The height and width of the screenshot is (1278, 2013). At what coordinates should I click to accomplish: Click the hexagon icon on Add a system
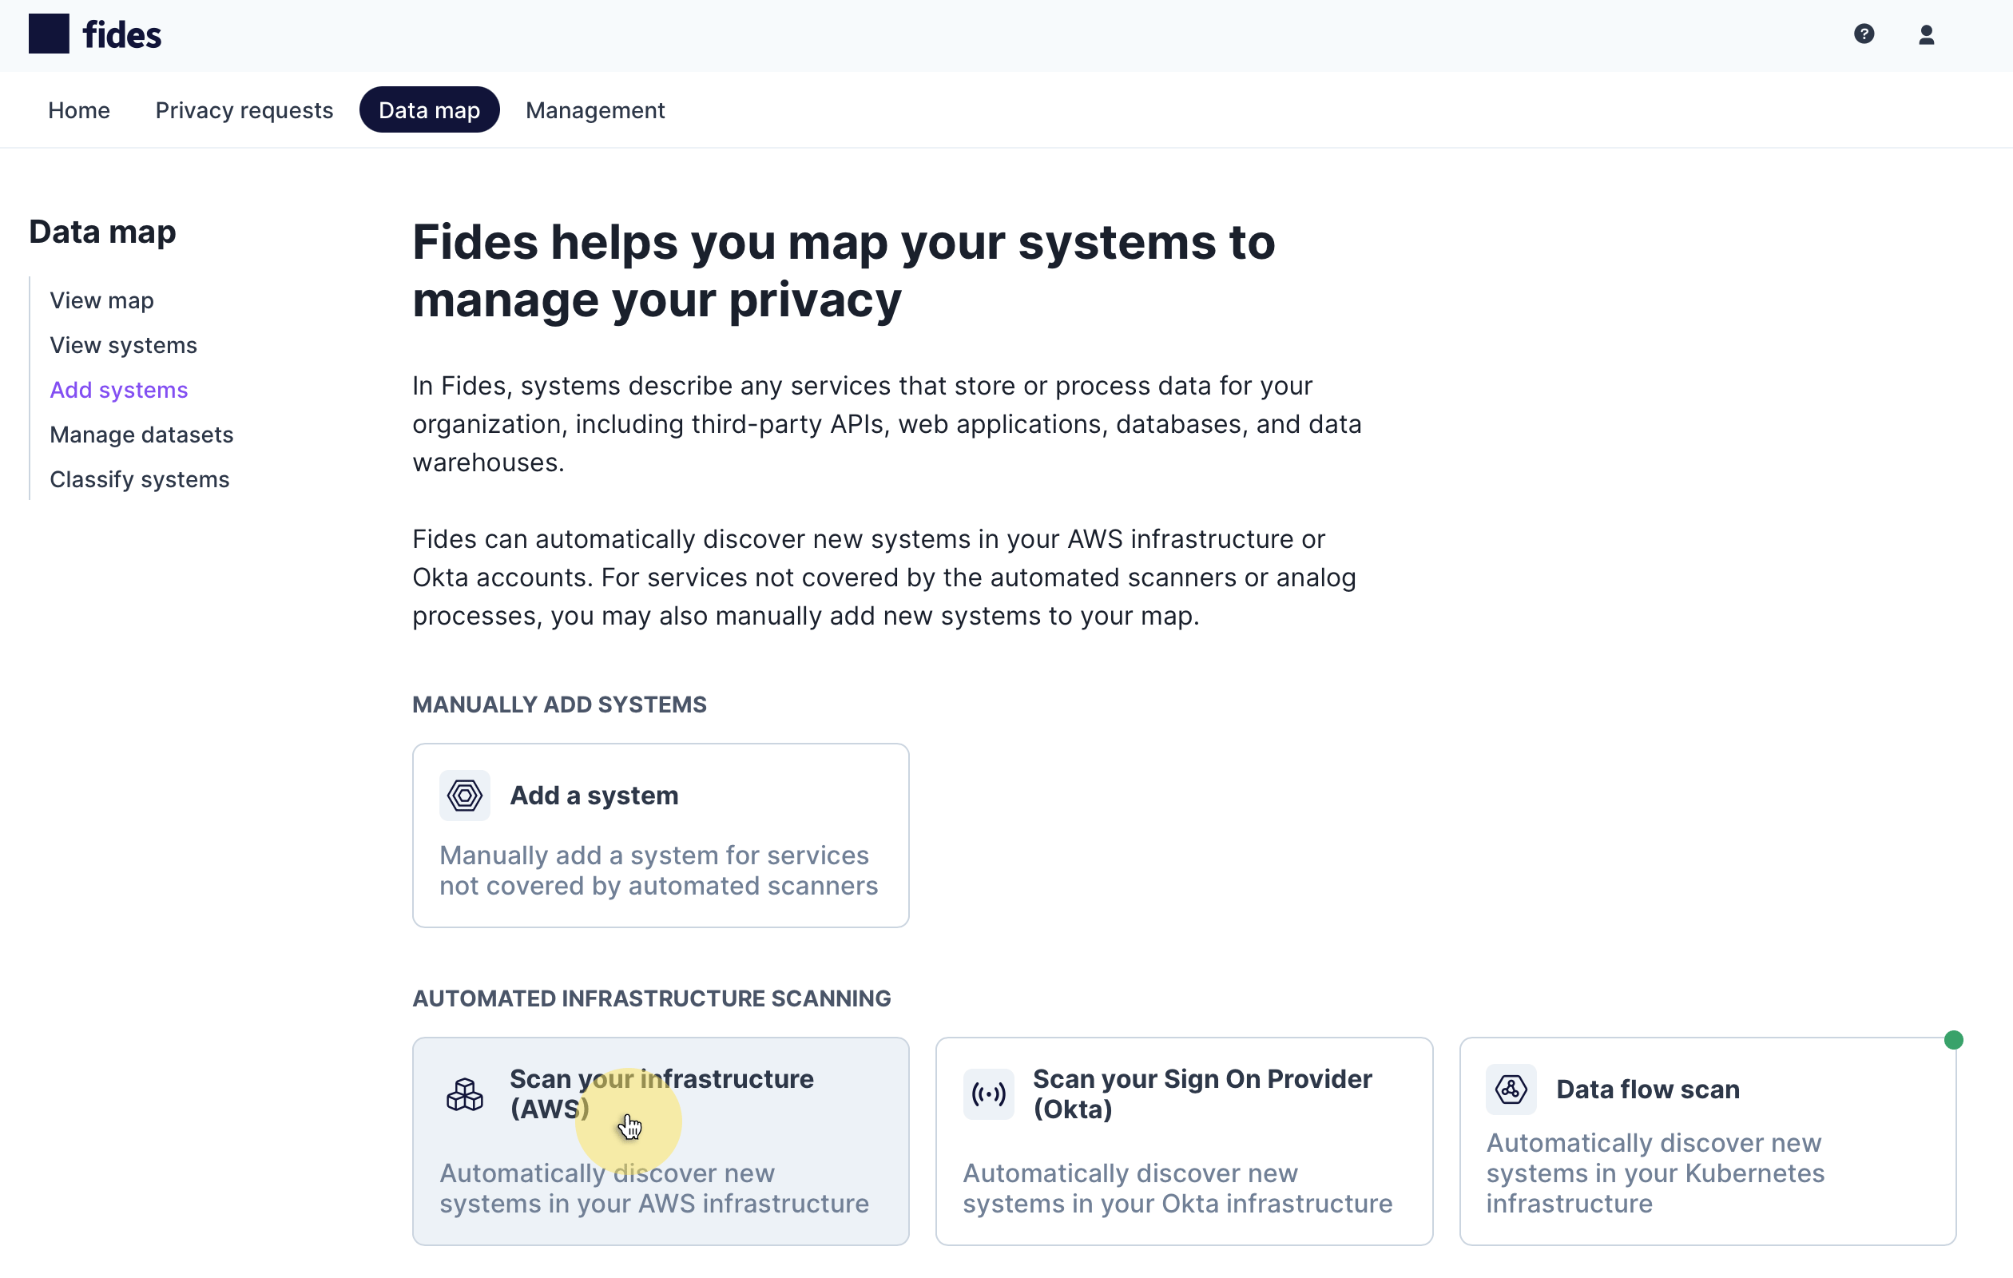click(465, 796)
